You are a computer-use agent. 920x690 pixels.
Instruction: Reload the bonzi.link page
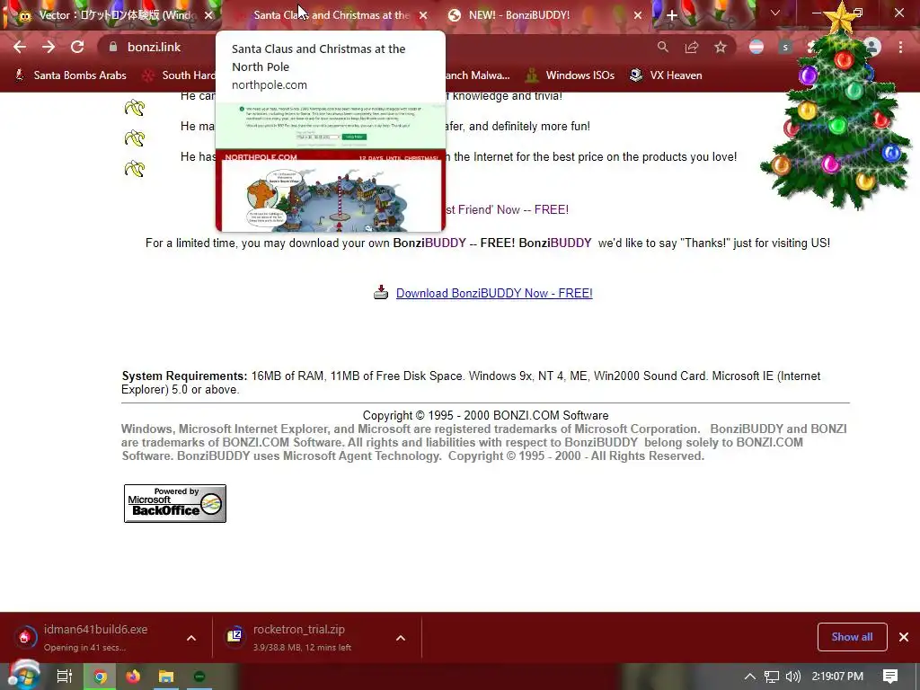(x=77, y=47)
